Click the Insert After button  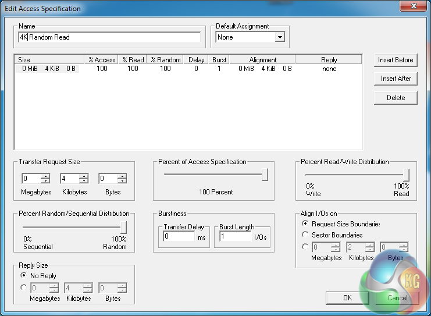[396, 79]
